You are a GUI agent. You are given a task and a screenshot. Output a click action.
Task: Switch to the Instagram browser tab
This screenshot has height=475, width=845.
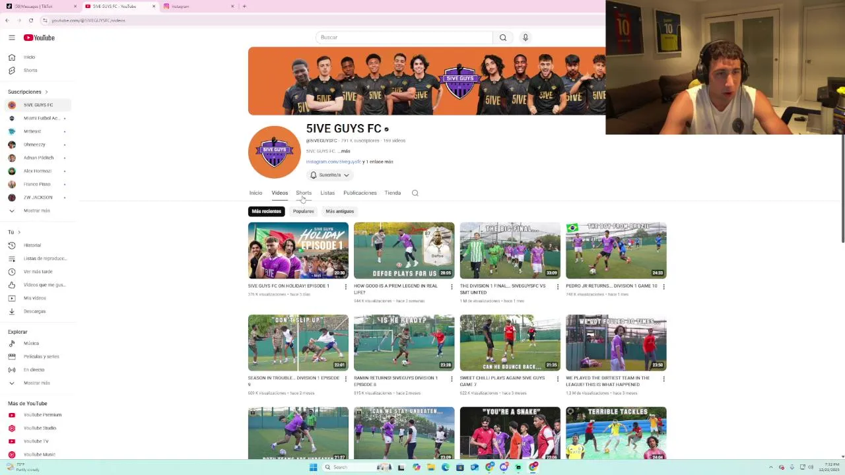(x=199, y=7)
